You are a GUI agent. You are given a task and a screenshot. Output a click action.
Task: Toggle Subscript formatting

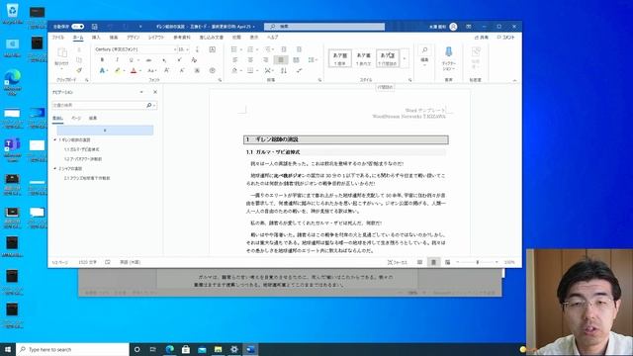click(164, 59)
